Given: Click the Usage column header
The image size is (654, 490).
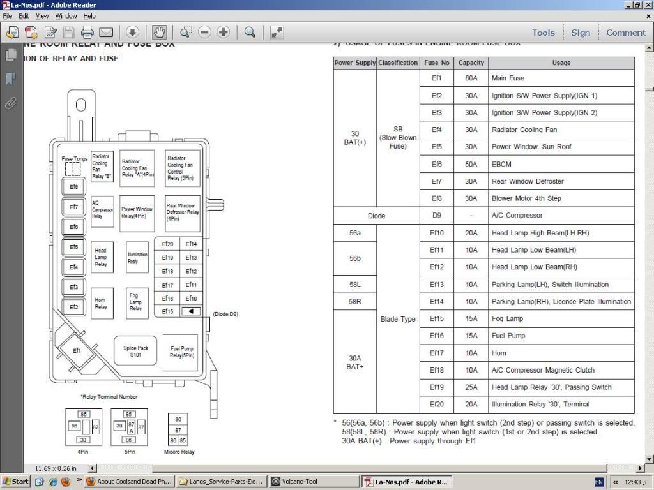Looking at the screenshot, I should (x=561, y=63).
